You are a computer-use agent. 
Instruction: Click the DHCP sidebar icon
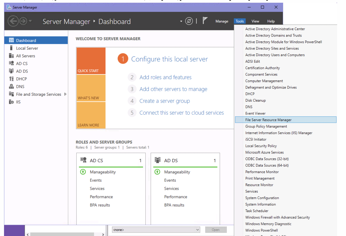[x=11, y=79]
